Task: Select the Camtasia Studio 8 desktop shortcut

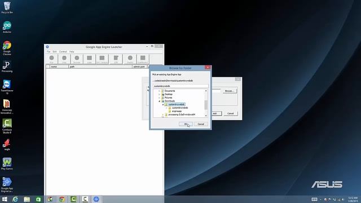Action: tap(7, 126)
